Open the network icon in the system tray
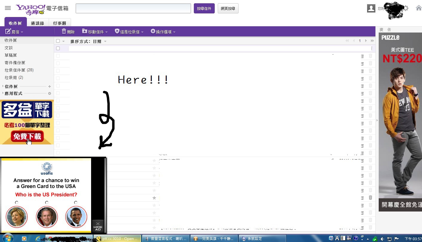Image resolution: width=422 pixels, height=242 pixels. pyautogui.click(x=389, y=239)
